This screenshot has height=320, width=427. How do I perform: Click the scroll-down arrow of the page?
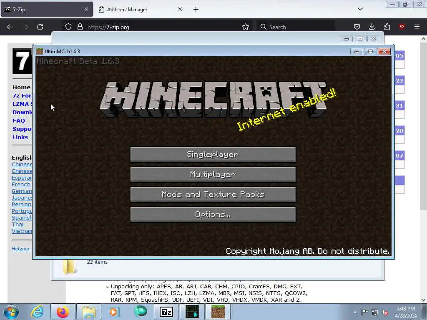point(424,300)
